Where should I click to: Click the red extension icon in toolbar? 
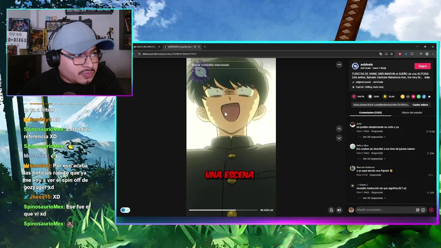click(400, 54)
